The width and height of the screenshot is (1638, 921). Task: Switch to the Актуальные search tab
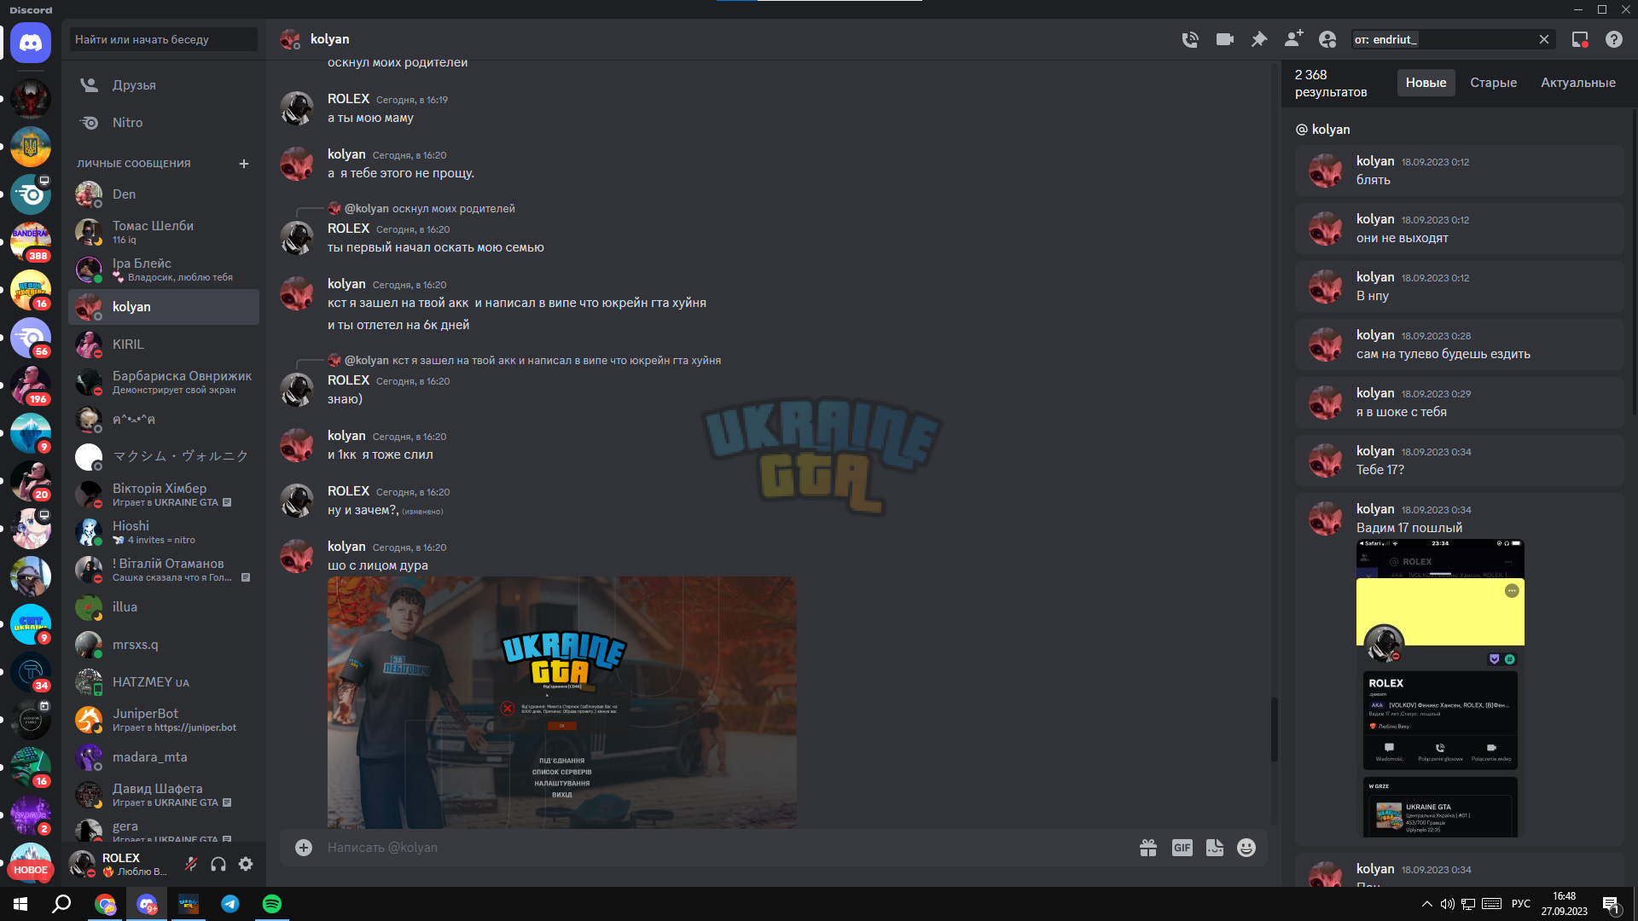[x=1577, y=83]
